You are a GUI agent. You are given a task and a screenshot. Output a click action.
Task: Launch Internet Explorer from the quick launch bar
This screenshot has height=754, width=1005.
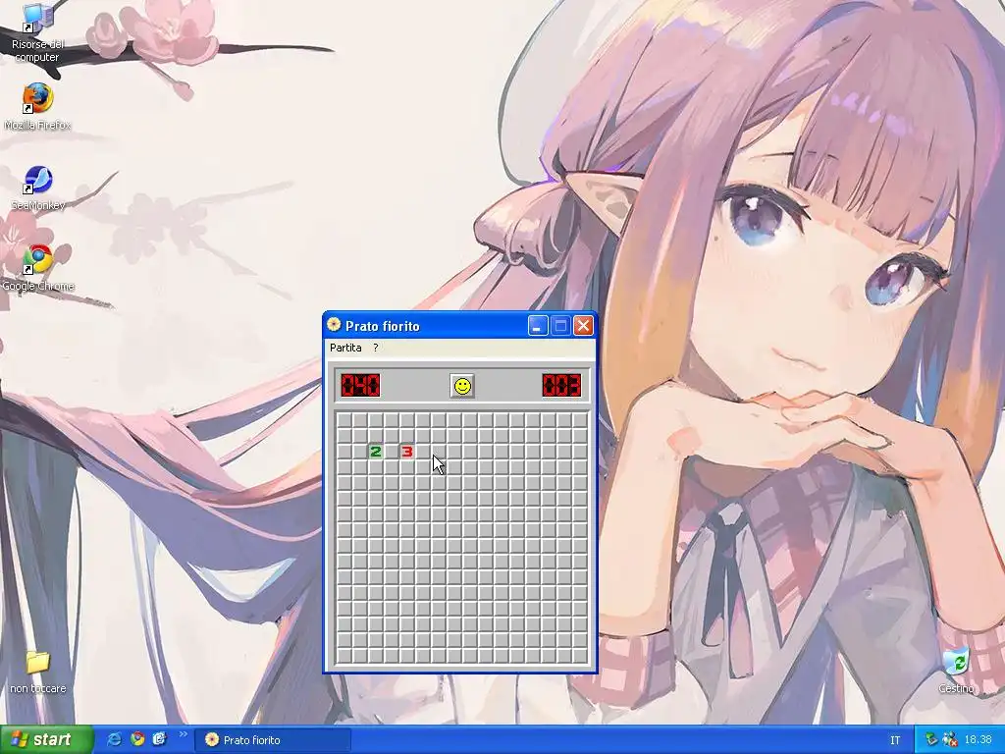(x=115, y=739)
